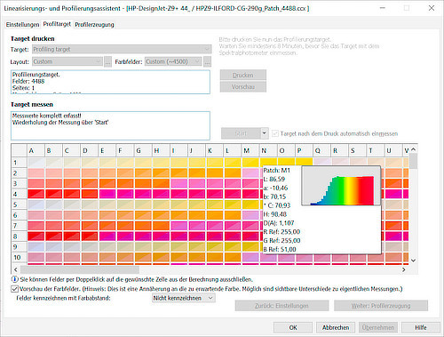
Task: Click the grid's left scroll arrow
Action: click(16, 269)
